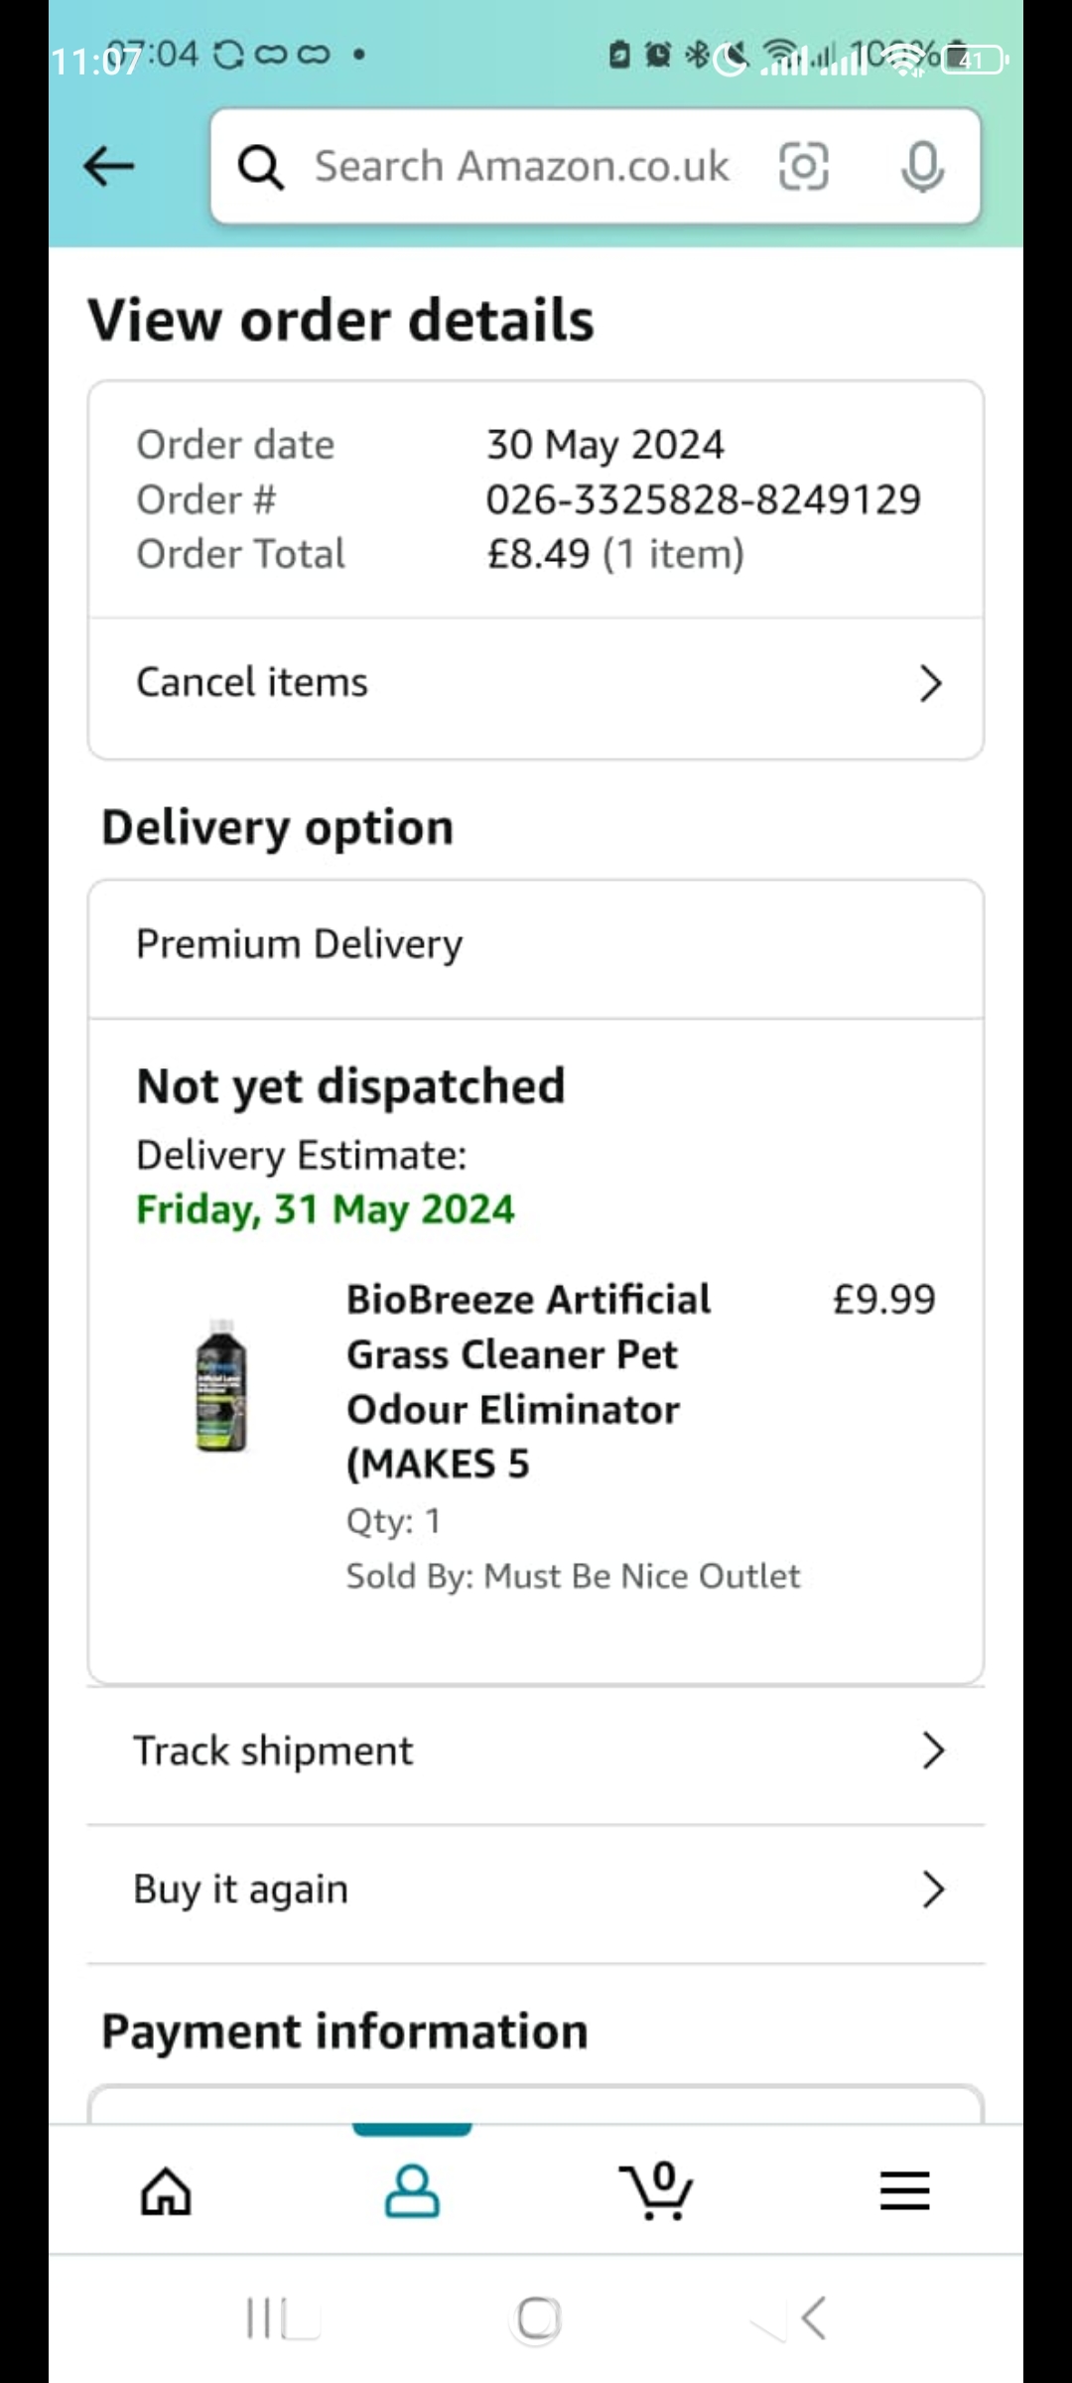Expand the Buy it again chevron
This screenshot has height=2383, width=1072.
click(x=932, y=1890)
